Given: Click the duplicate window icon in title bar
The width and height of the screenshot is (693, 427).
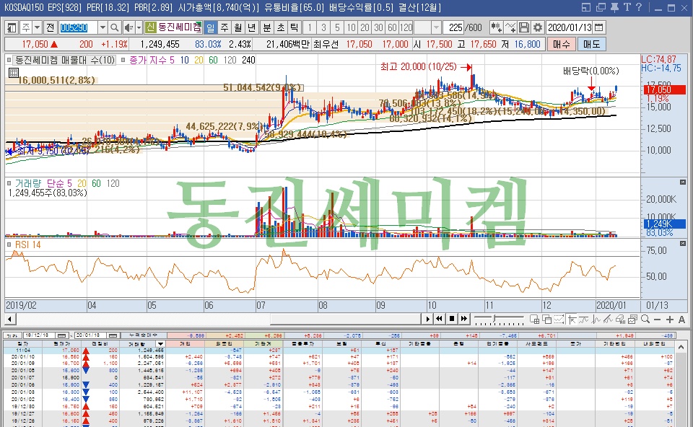Looking at the screenshot, I should [601, 7].
